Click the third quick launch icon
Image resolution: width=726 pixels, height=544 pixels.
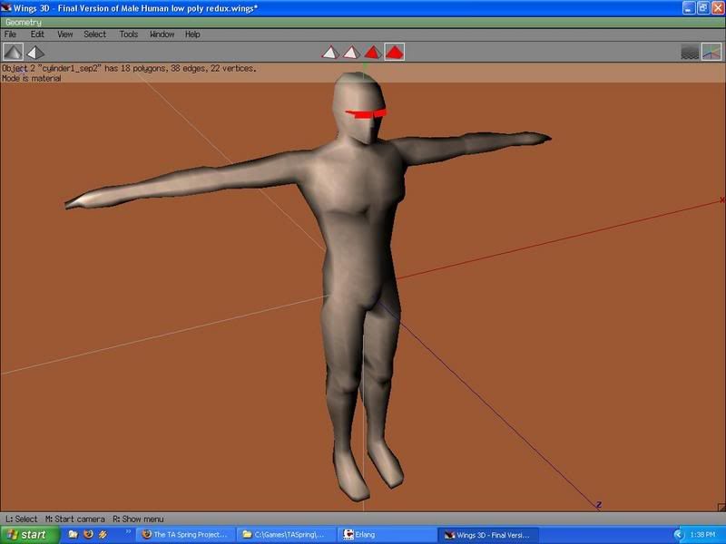103,534
